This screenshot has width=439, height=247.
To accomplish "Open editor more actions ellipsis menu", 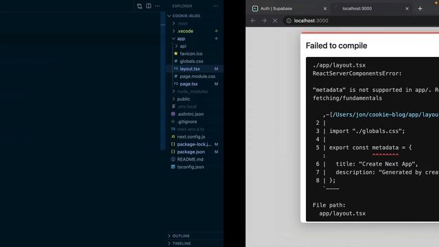I will coord(158,6).
